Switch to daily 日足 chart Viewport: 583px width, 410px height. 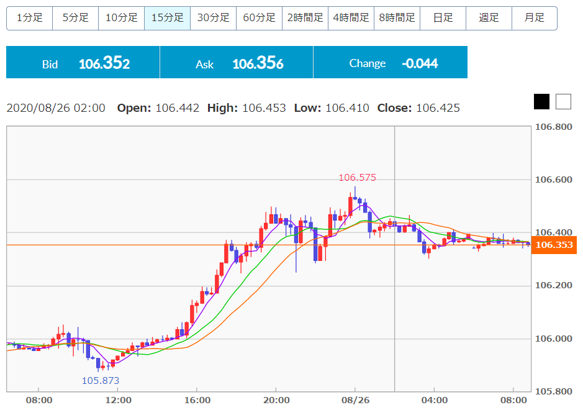point(443,18)
